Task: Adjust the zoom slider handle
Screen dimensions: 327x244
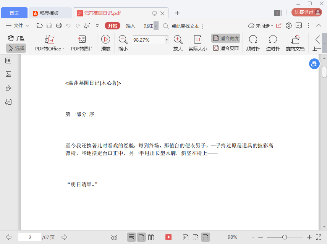Action: point(285,237)
